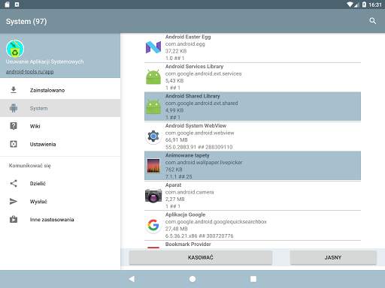This screenshot has width=385, height=288.
Task: Deselect the Animowane tapety title
Action: (187, 155)
